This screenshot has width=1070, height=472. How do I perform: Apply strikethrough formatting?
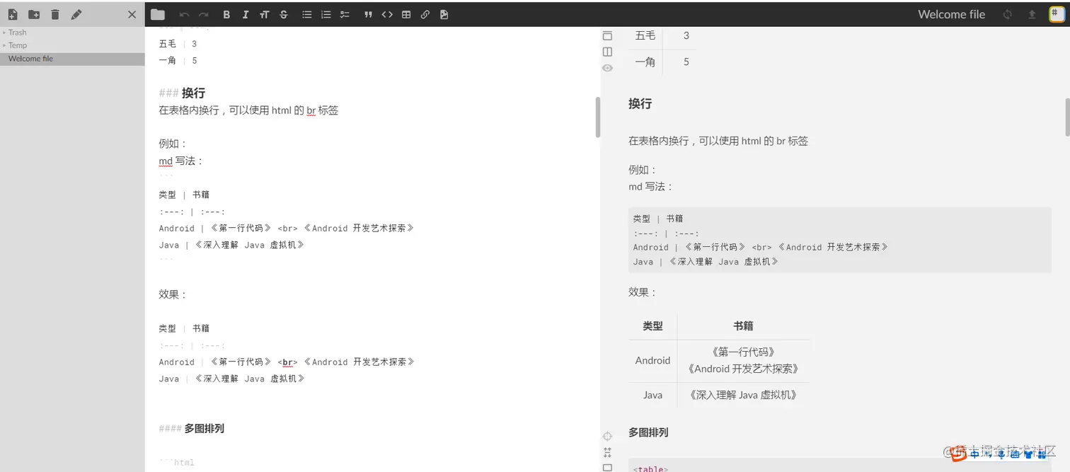click(x=284, y=14)
